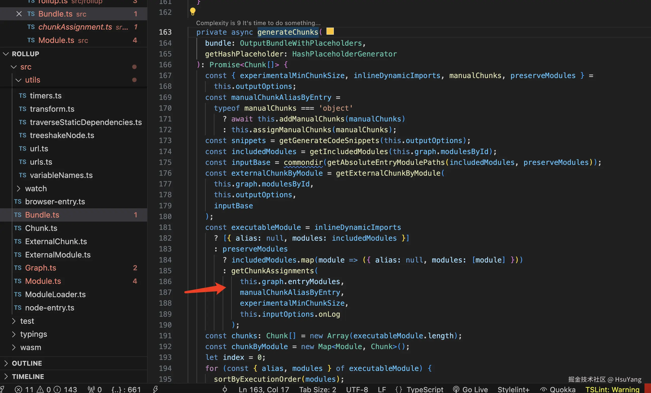651x393 pixels.
Task: Click the curly braces 661 status item
Action: (126, 389)
